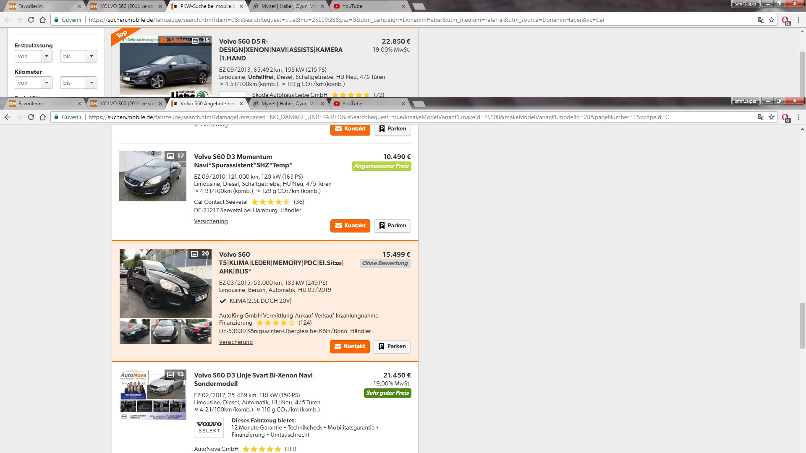Open new tab in back (top) window
This screenshot has width=806, height=453.
click(419, 6)
